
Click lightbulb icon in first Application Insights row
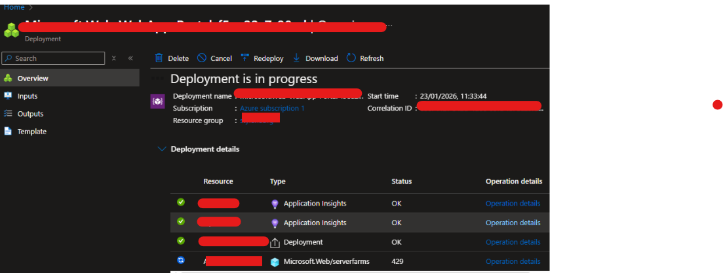coord(275,204)
